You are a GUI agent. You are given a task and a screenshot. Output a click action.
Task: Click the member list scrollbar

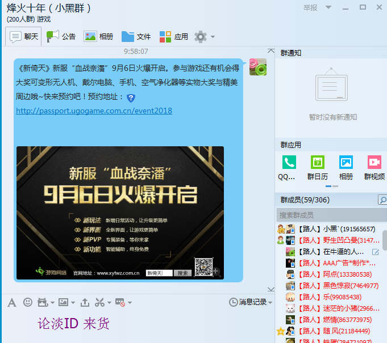385,240
